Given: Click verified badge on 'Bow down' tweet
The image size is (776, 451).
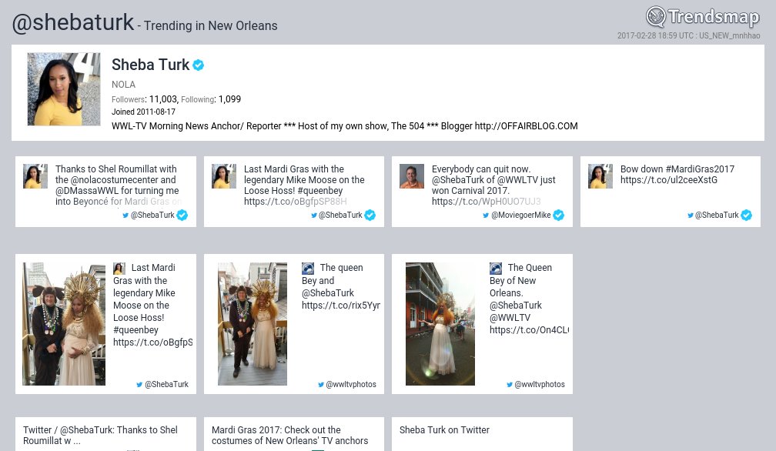Looking at the screenshot, I should click(746, 215).
